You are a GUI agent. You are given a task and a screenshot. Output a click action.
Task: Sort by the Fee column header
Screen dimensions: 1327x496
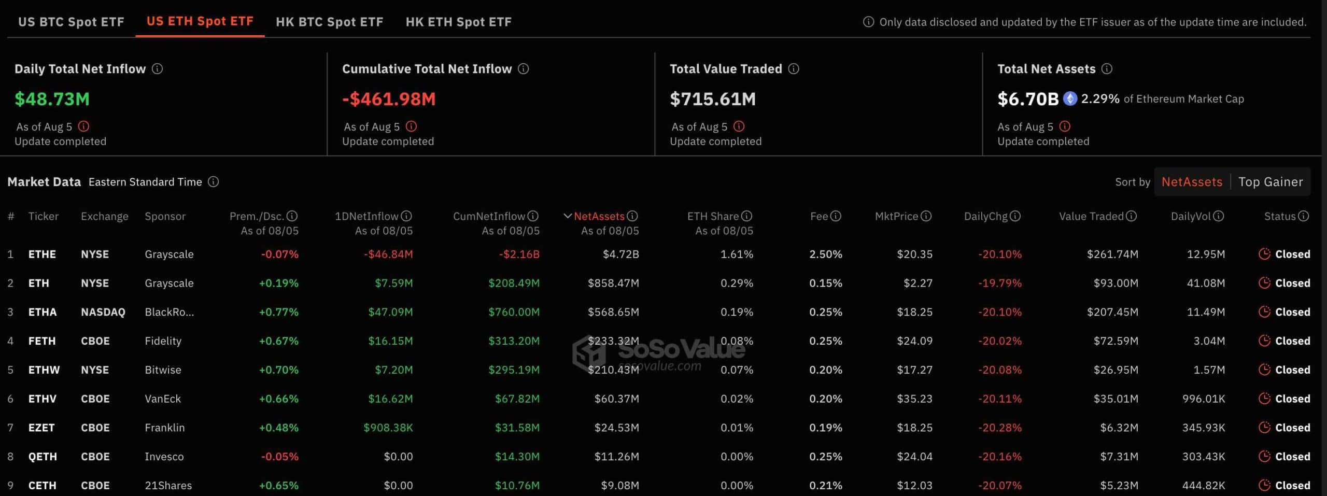pos(819,216)
